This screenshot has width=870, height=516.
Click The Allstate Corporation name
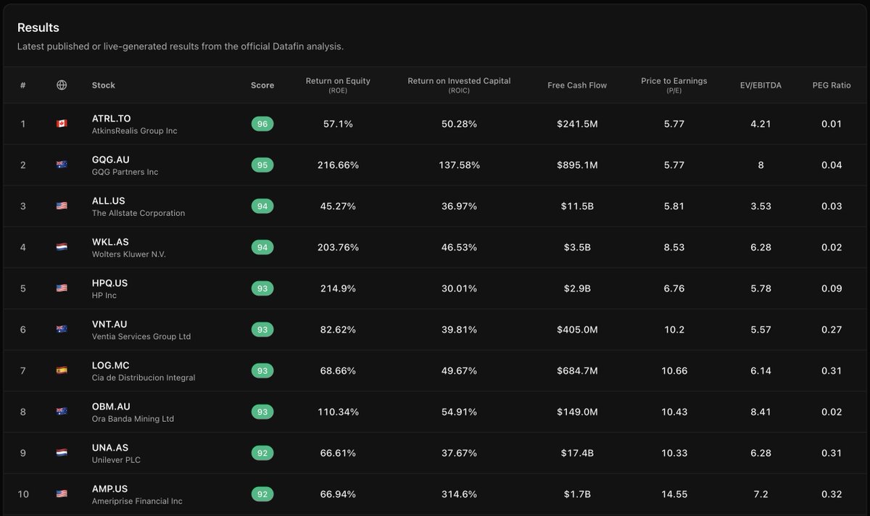coord(138,213)
